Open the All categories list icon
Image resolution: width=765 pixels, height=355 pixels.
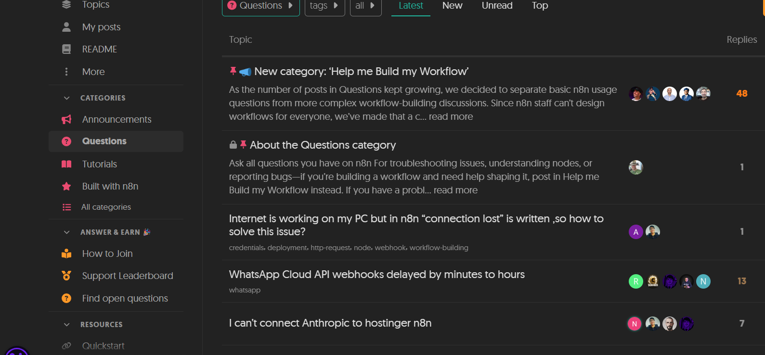click(x=66, y=207)
